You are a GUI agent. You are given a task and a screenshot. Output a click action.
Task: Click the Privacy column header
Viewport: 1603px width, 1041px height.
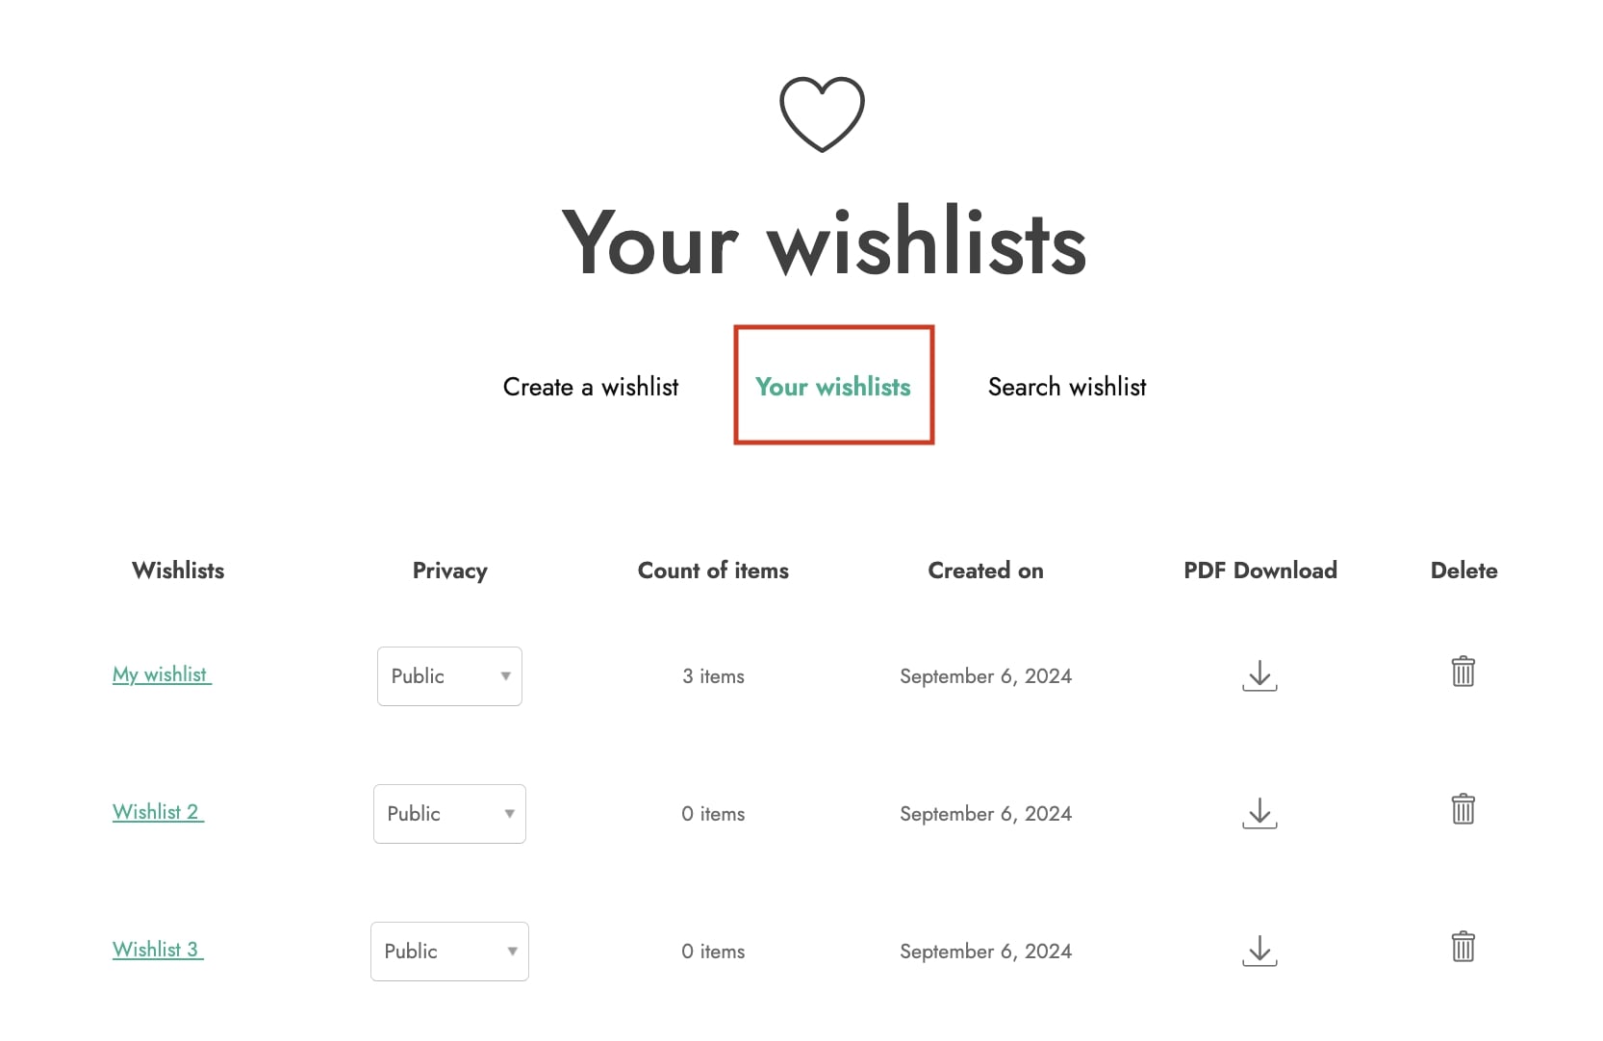pyautogui.click(x=449, y=571)
